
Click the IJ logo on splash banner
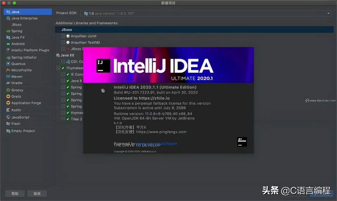103,66
